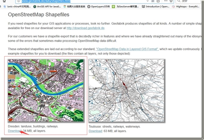Toggle reader view icon in address bar

(x=158, y=1)
